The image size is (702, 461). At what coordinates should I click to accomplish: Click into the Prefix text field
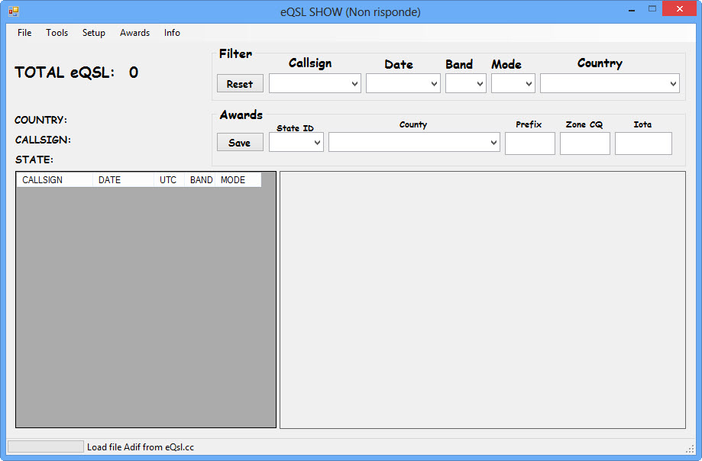pyautogui.click(x=529, y=143)
